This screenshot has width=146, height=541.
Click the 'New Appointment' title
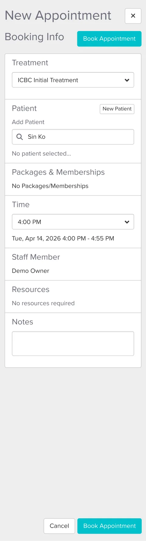click(x=58, y=16)
